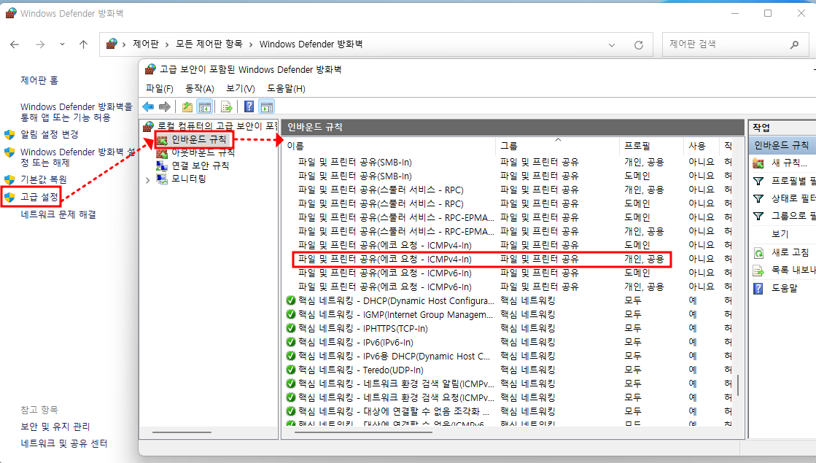The image size is (816, 463).
Task: Click the 도움말 question-mark icon in the actions pane
Action: (758, 288)
